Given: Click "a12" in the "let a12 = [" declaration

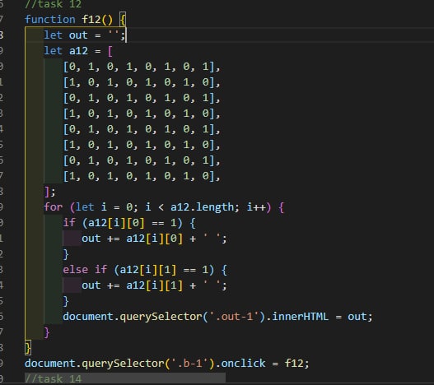Looking at the screenshot, I should (78, 51).
